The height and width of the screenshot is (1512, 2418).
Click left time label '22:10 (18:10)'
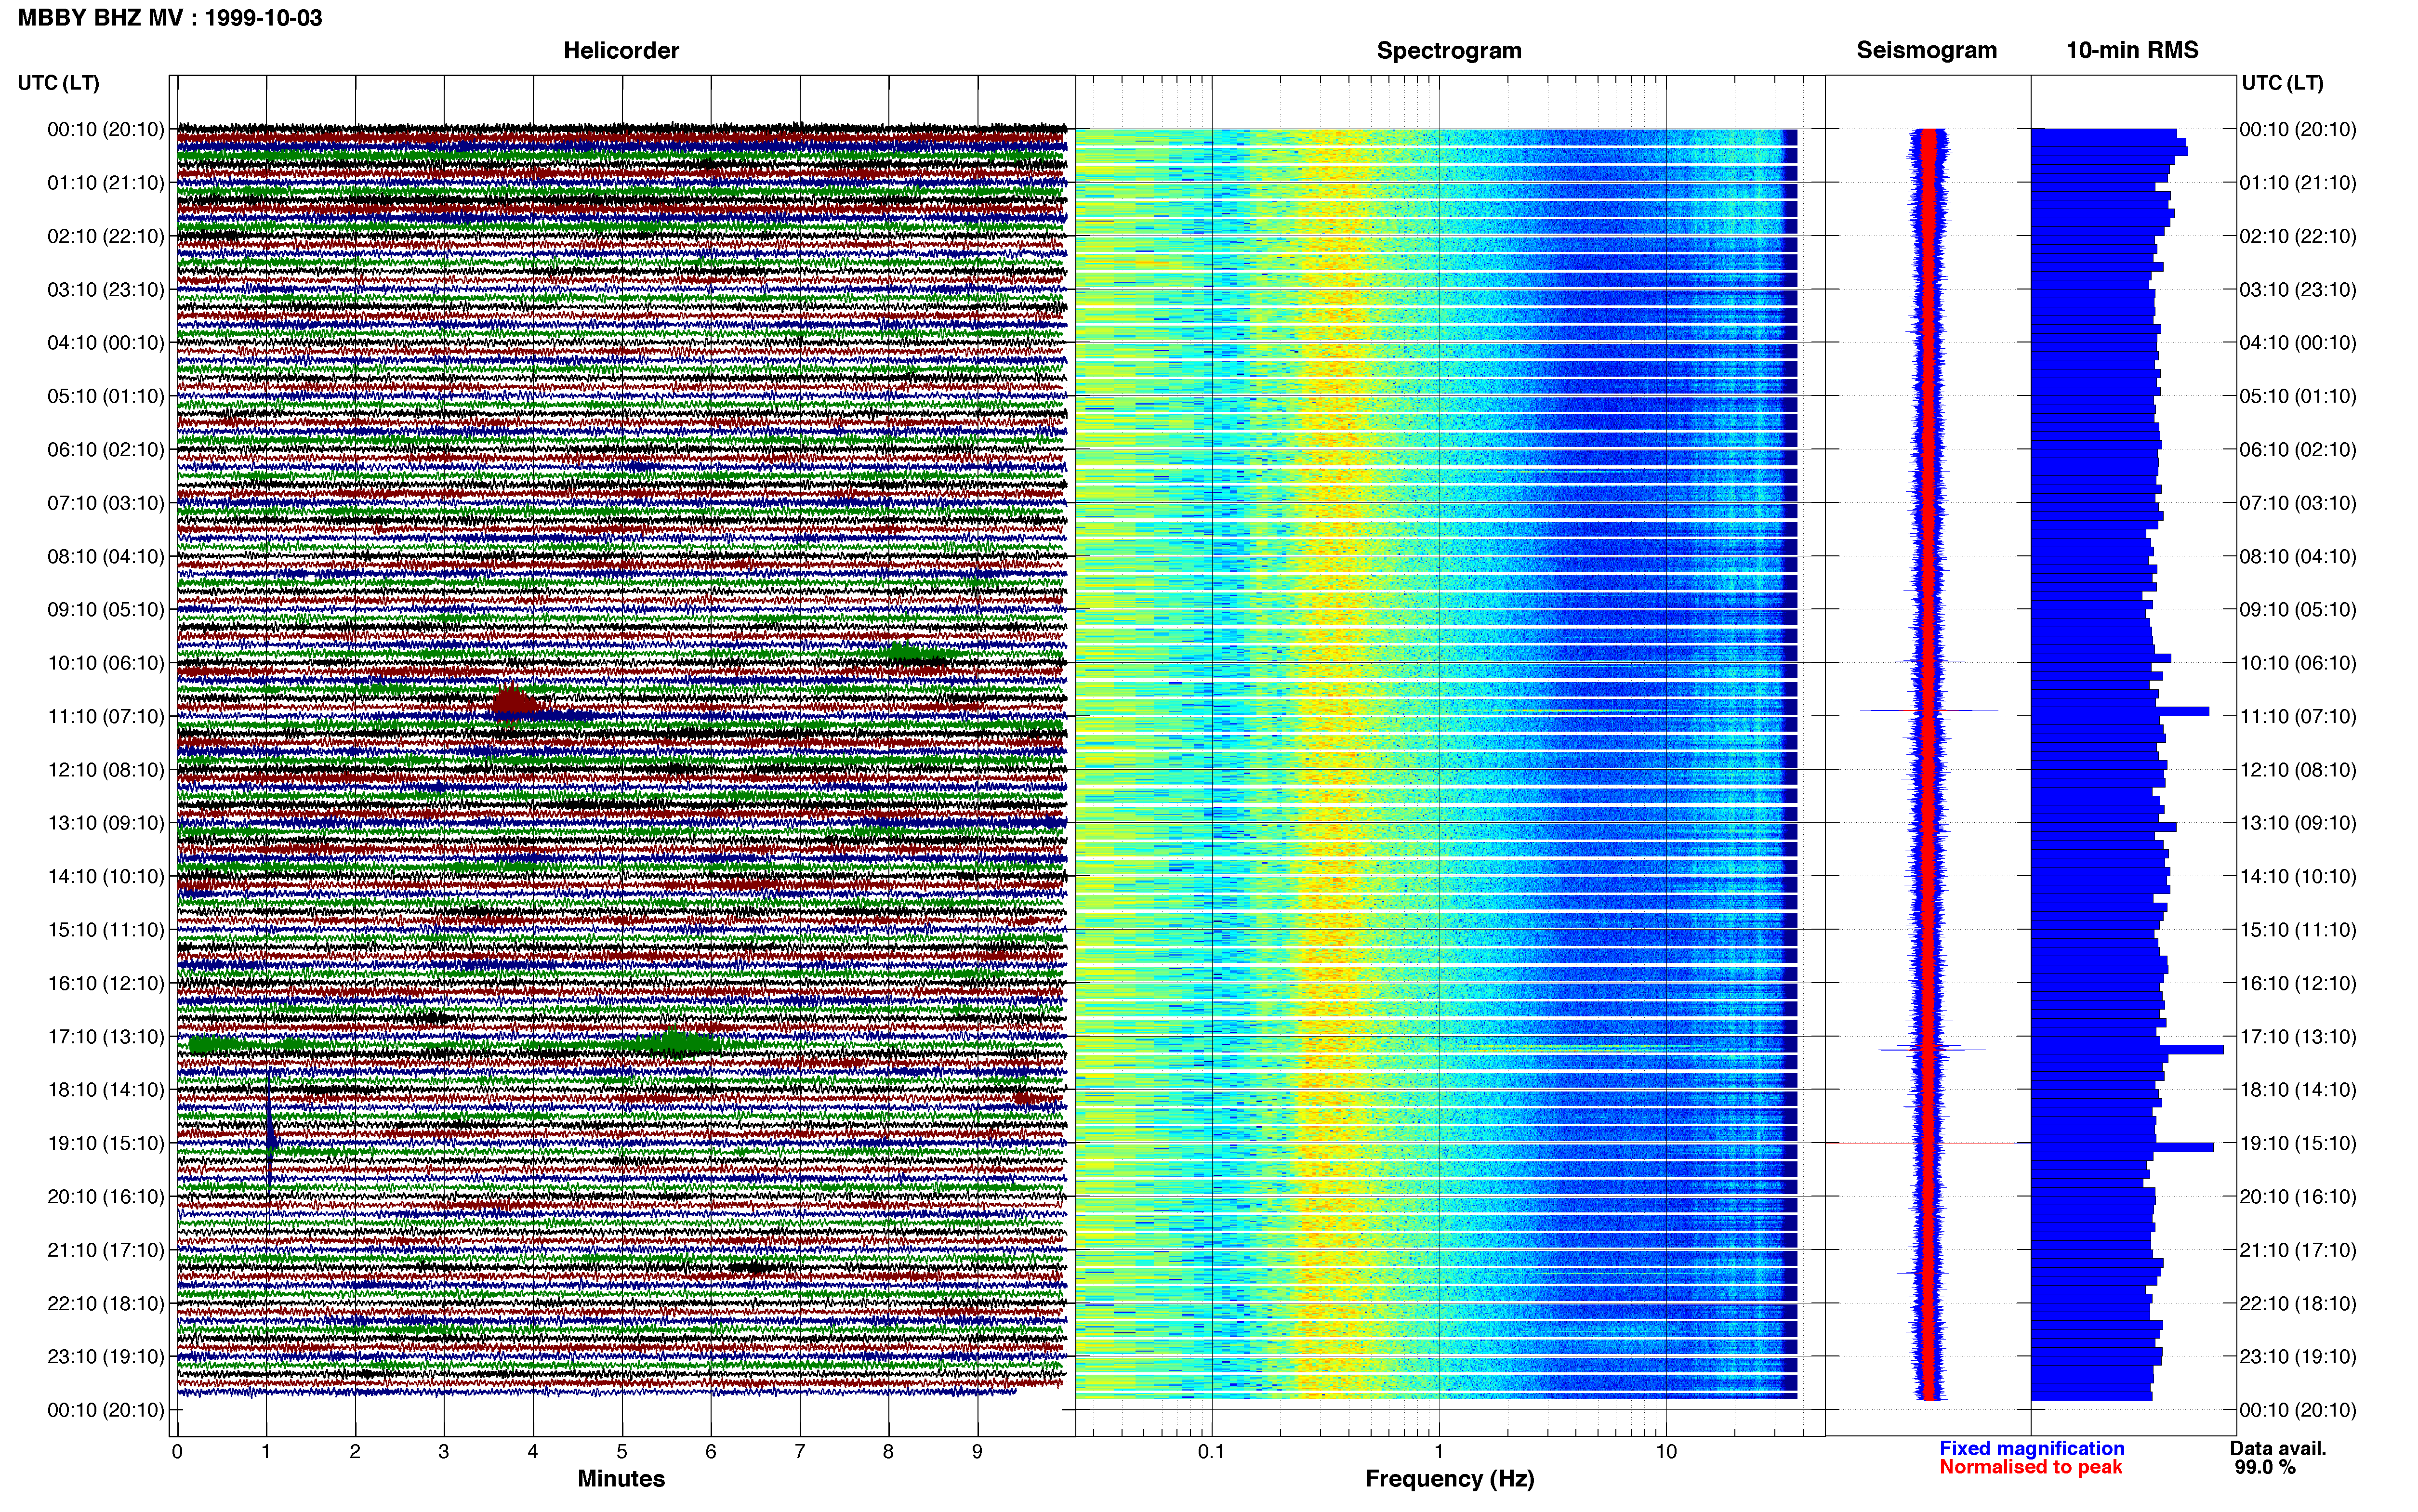click(106, 1304)
